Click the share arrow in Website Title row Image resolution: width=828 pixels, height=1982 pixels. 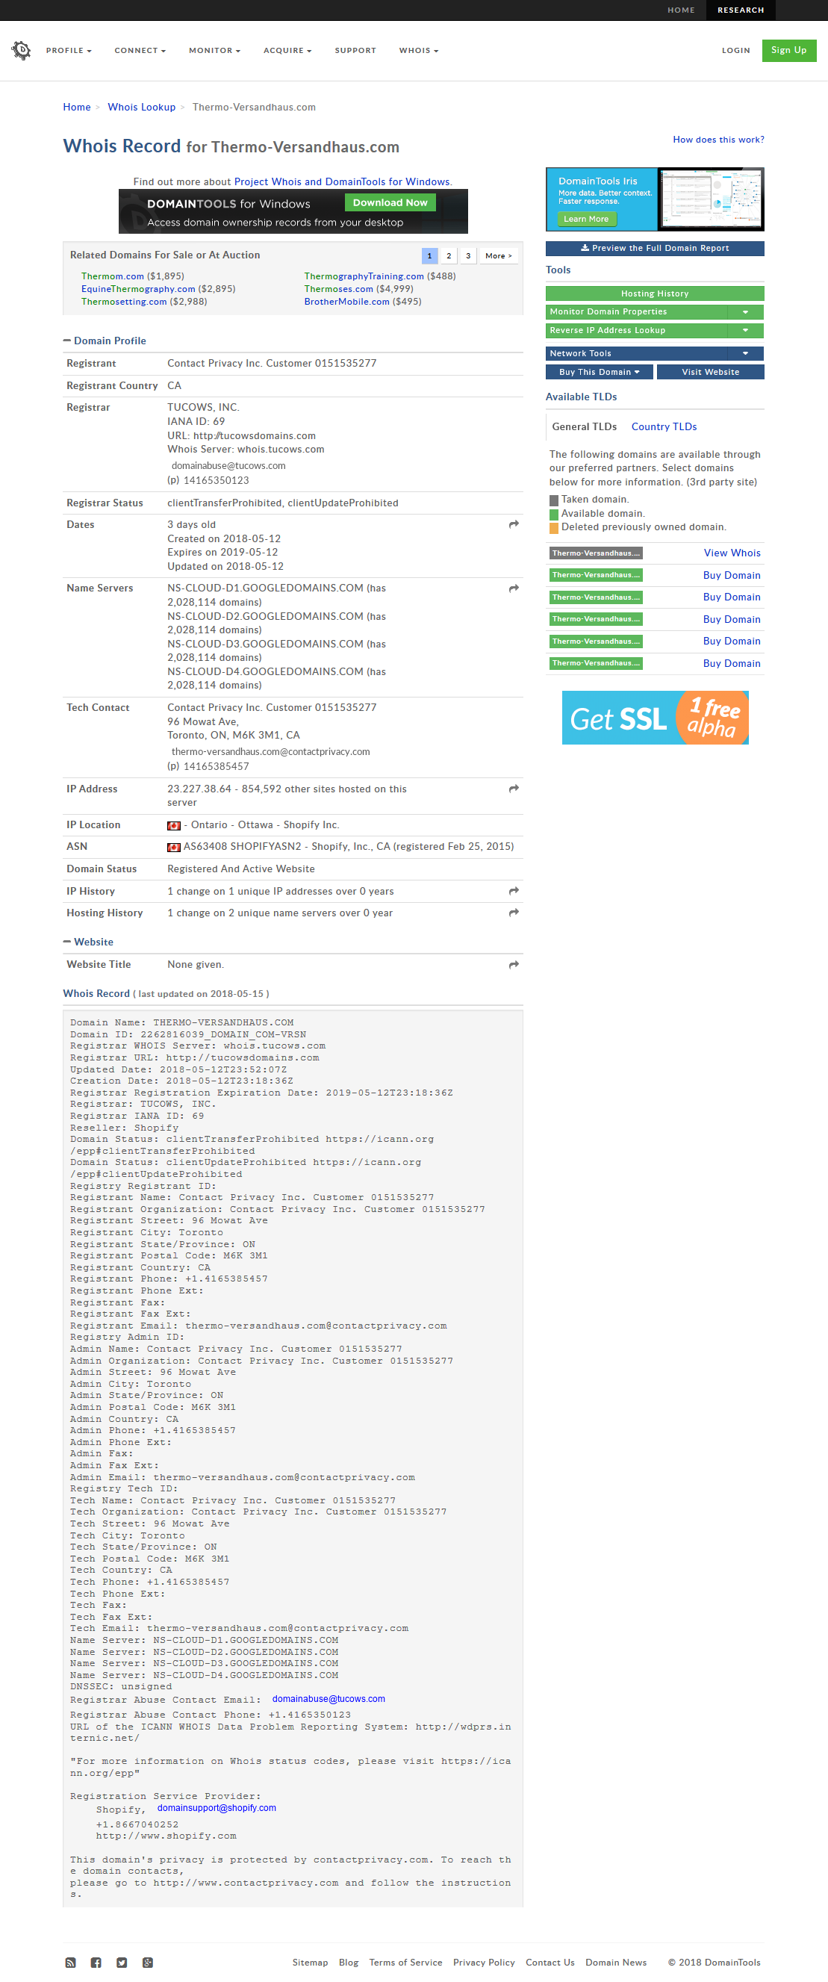pyautogui.click(x=514, y=965)
